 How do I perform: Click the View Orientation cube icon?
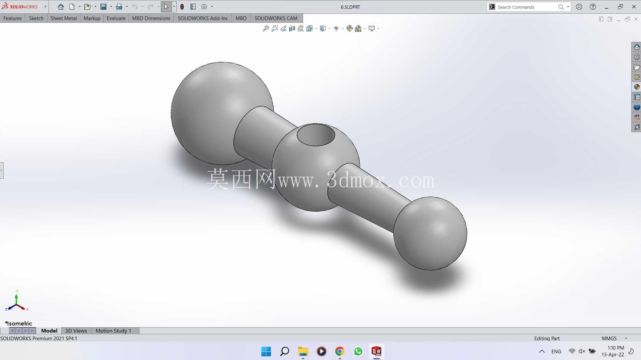point(309,28)
